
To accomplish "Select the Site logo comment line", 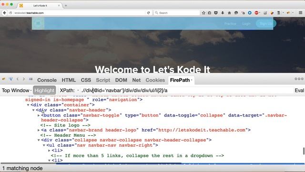I will tap(65, 125).
